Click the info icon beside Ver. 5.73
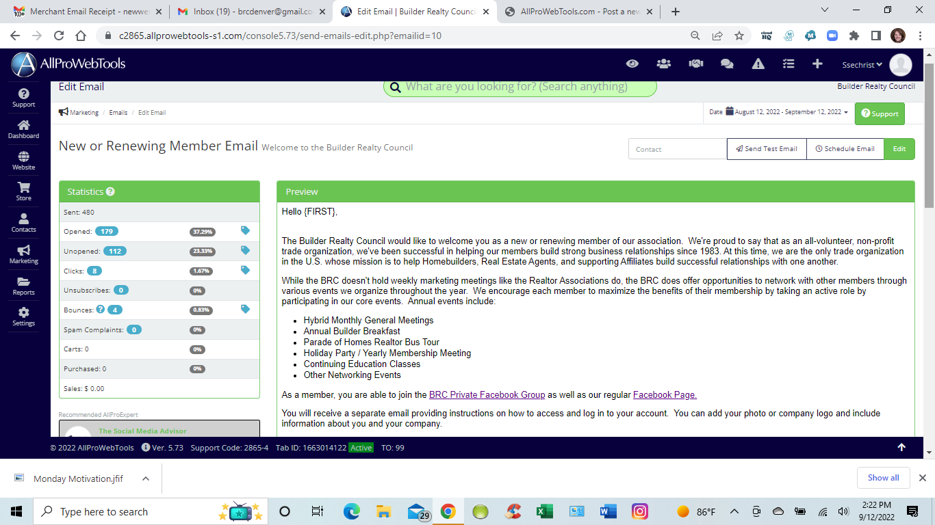 tap(146, 448)
